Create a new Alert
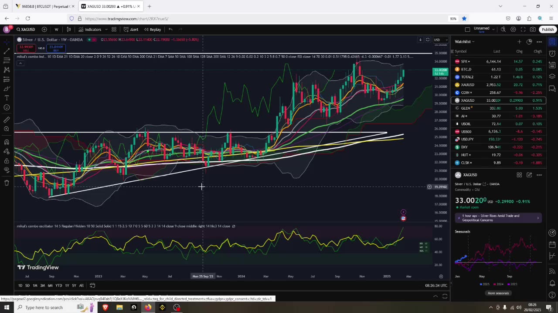Screen dimensions: 558x313 tap(131, 30)
